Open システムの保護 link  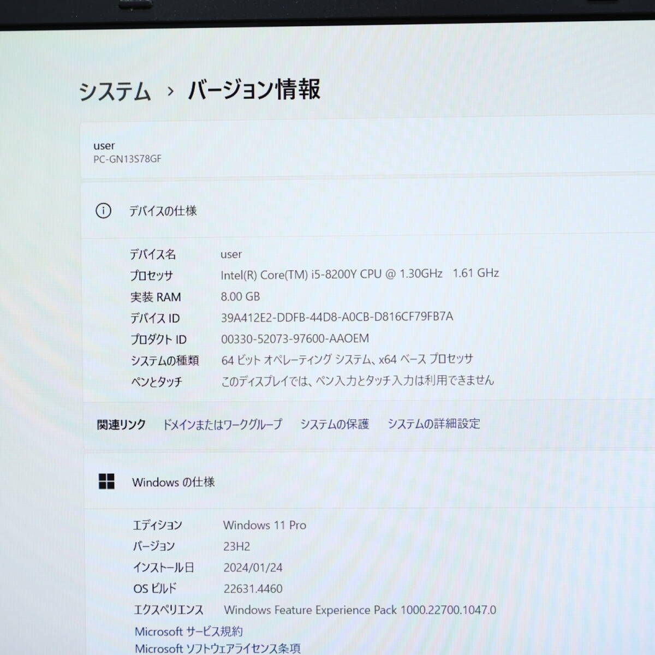(x=335, y=424)
